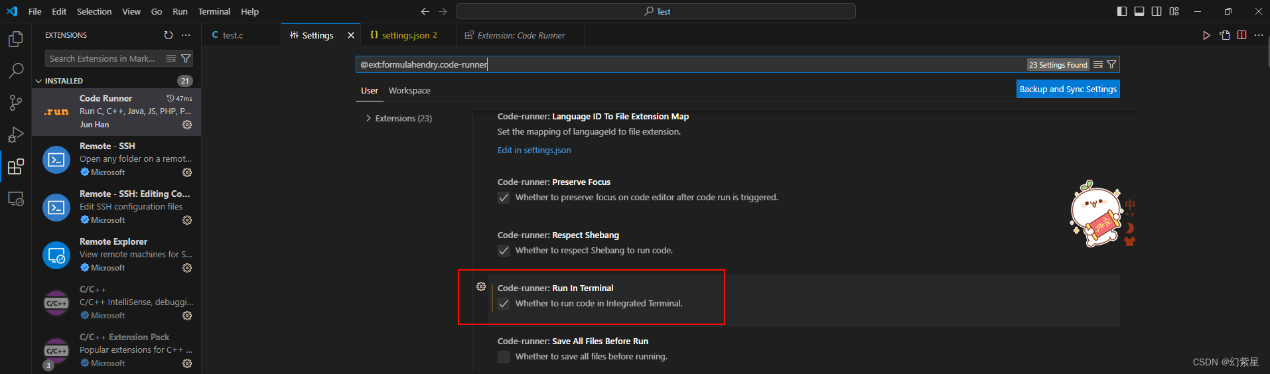Switch to test.c editor tab
Viewport: 1270px width, 374px height.
(242, 35)
